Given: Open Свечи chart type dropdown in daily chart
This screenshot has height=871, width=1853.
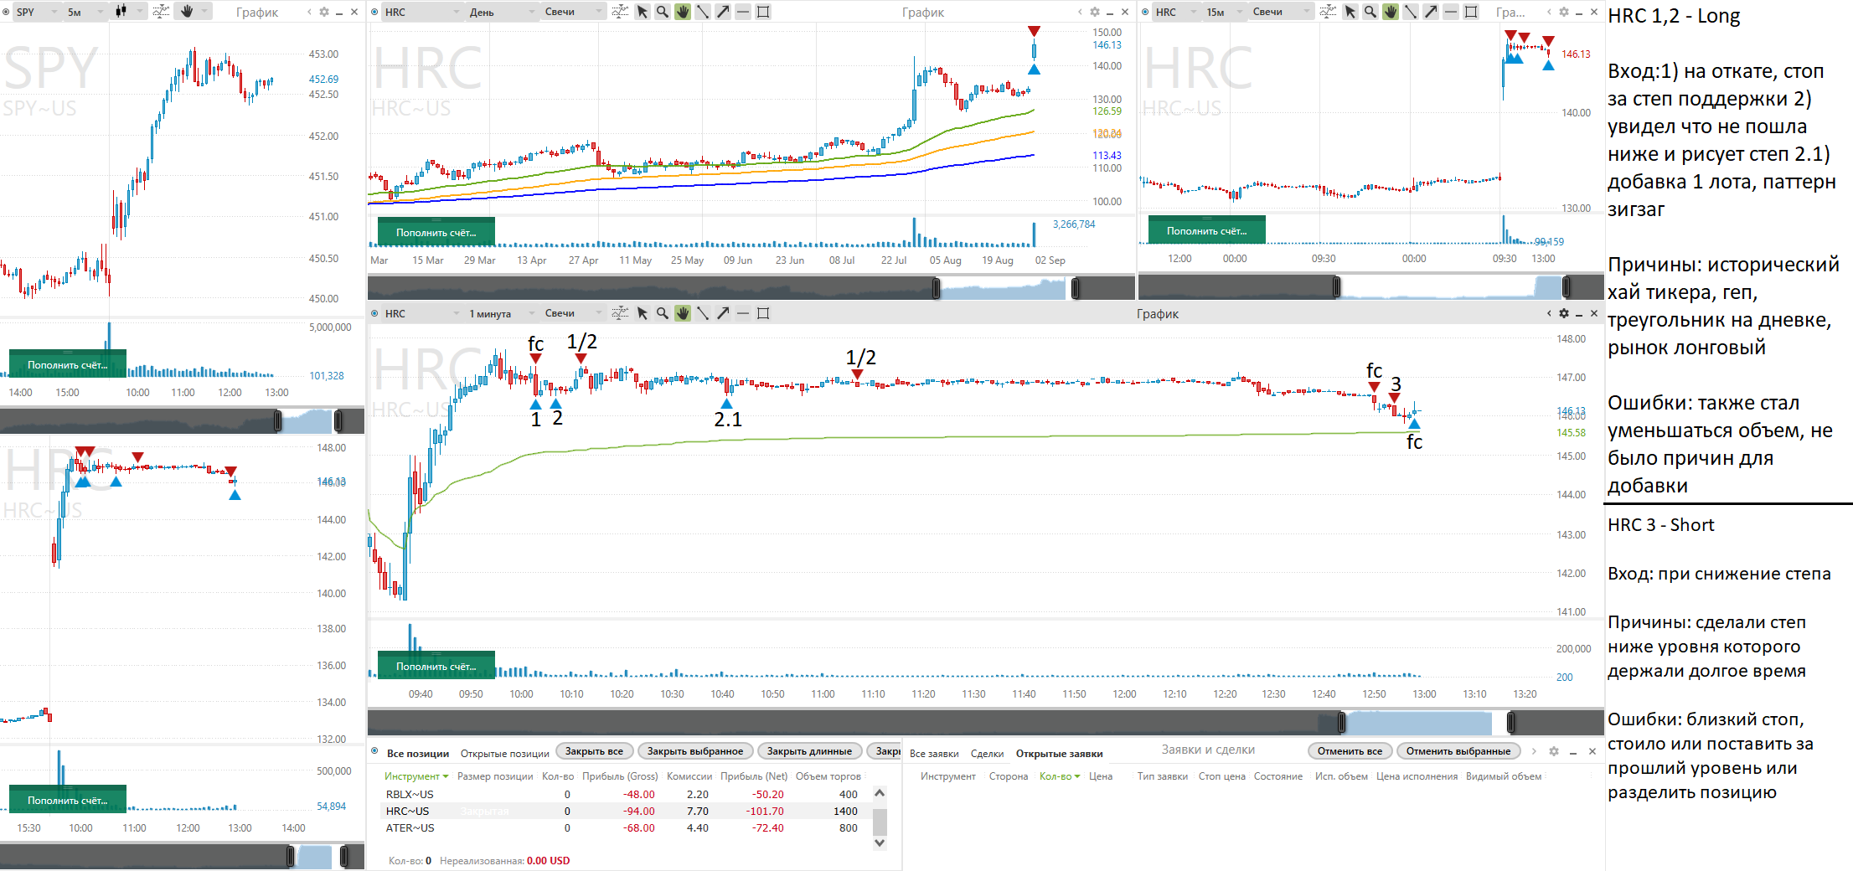Looking at the screenshot, I should pos(574,12).
